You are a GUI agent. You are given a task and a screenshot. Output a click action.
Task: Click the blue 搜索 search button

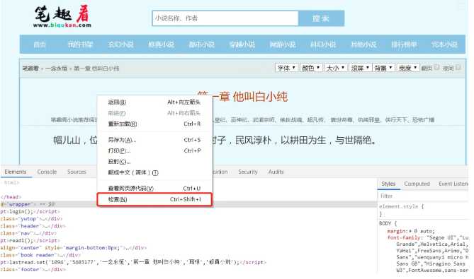click(x=321, y=18)
